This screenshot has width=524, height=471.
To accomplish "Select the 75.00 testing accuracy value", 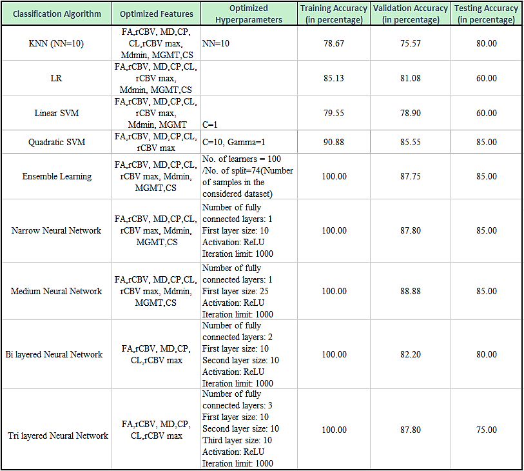I will (x=486, y=430).
